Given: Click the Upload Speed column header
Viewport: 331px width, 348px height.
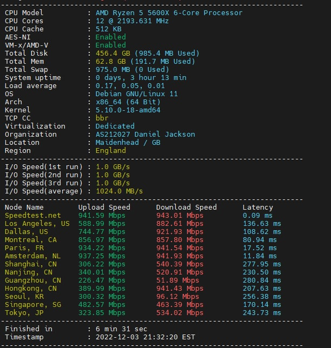Looking at the screenshot, I should 104,207.
